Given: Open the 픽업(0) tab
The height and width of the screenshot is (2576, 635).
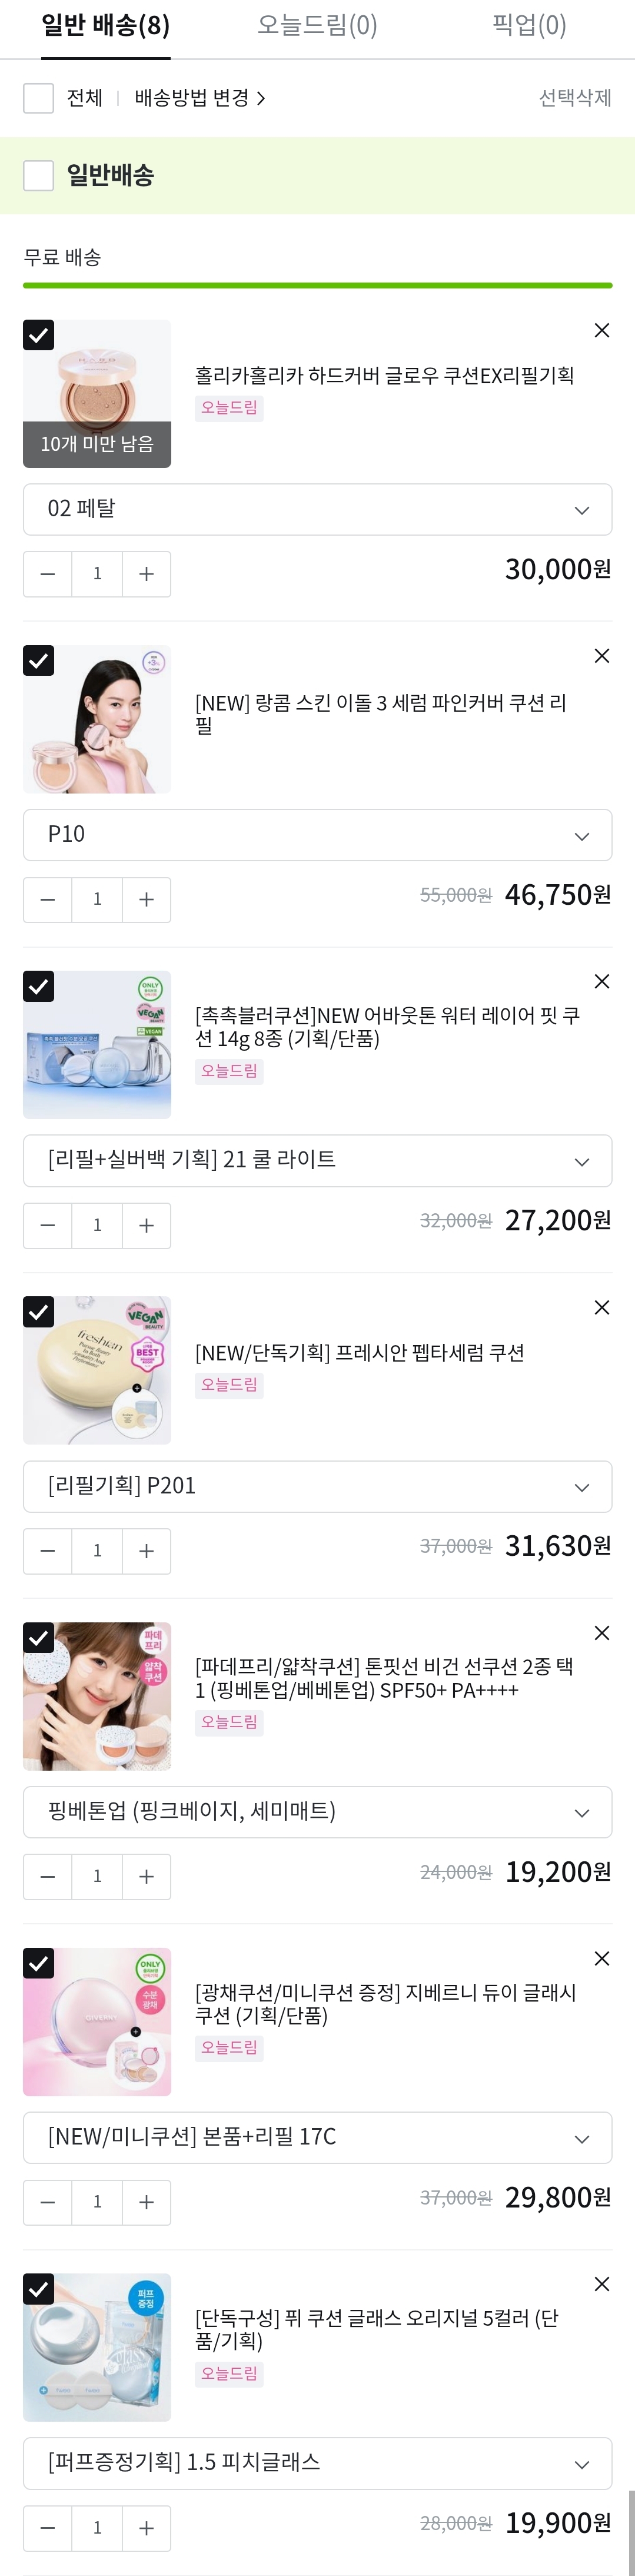Looking at the screenshot, I should coord(529,26).
